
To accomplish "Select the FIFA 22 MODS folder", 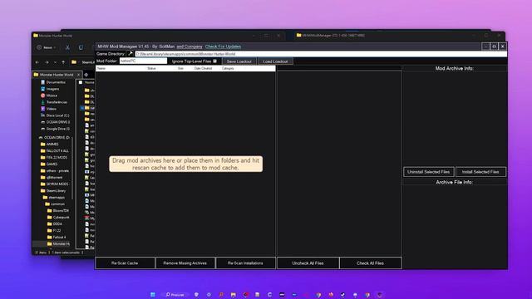I will (x=53, y=157).
